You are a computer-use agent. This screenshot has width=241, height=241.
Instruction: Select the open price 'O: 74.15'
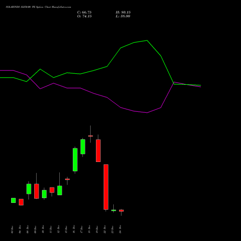click(84, 16)
